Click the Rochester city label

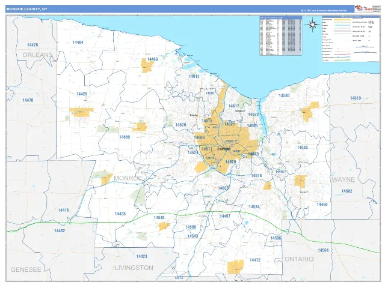tap(224, 149)
